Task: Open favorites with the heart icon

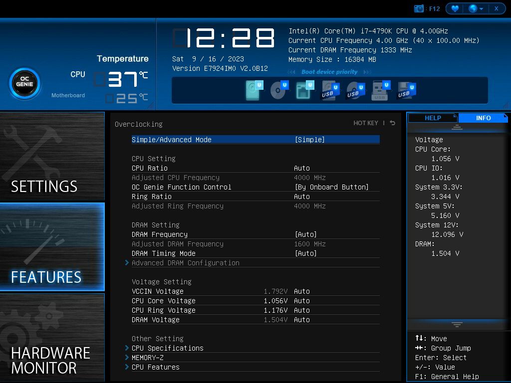Action: (x=455, y=9)
